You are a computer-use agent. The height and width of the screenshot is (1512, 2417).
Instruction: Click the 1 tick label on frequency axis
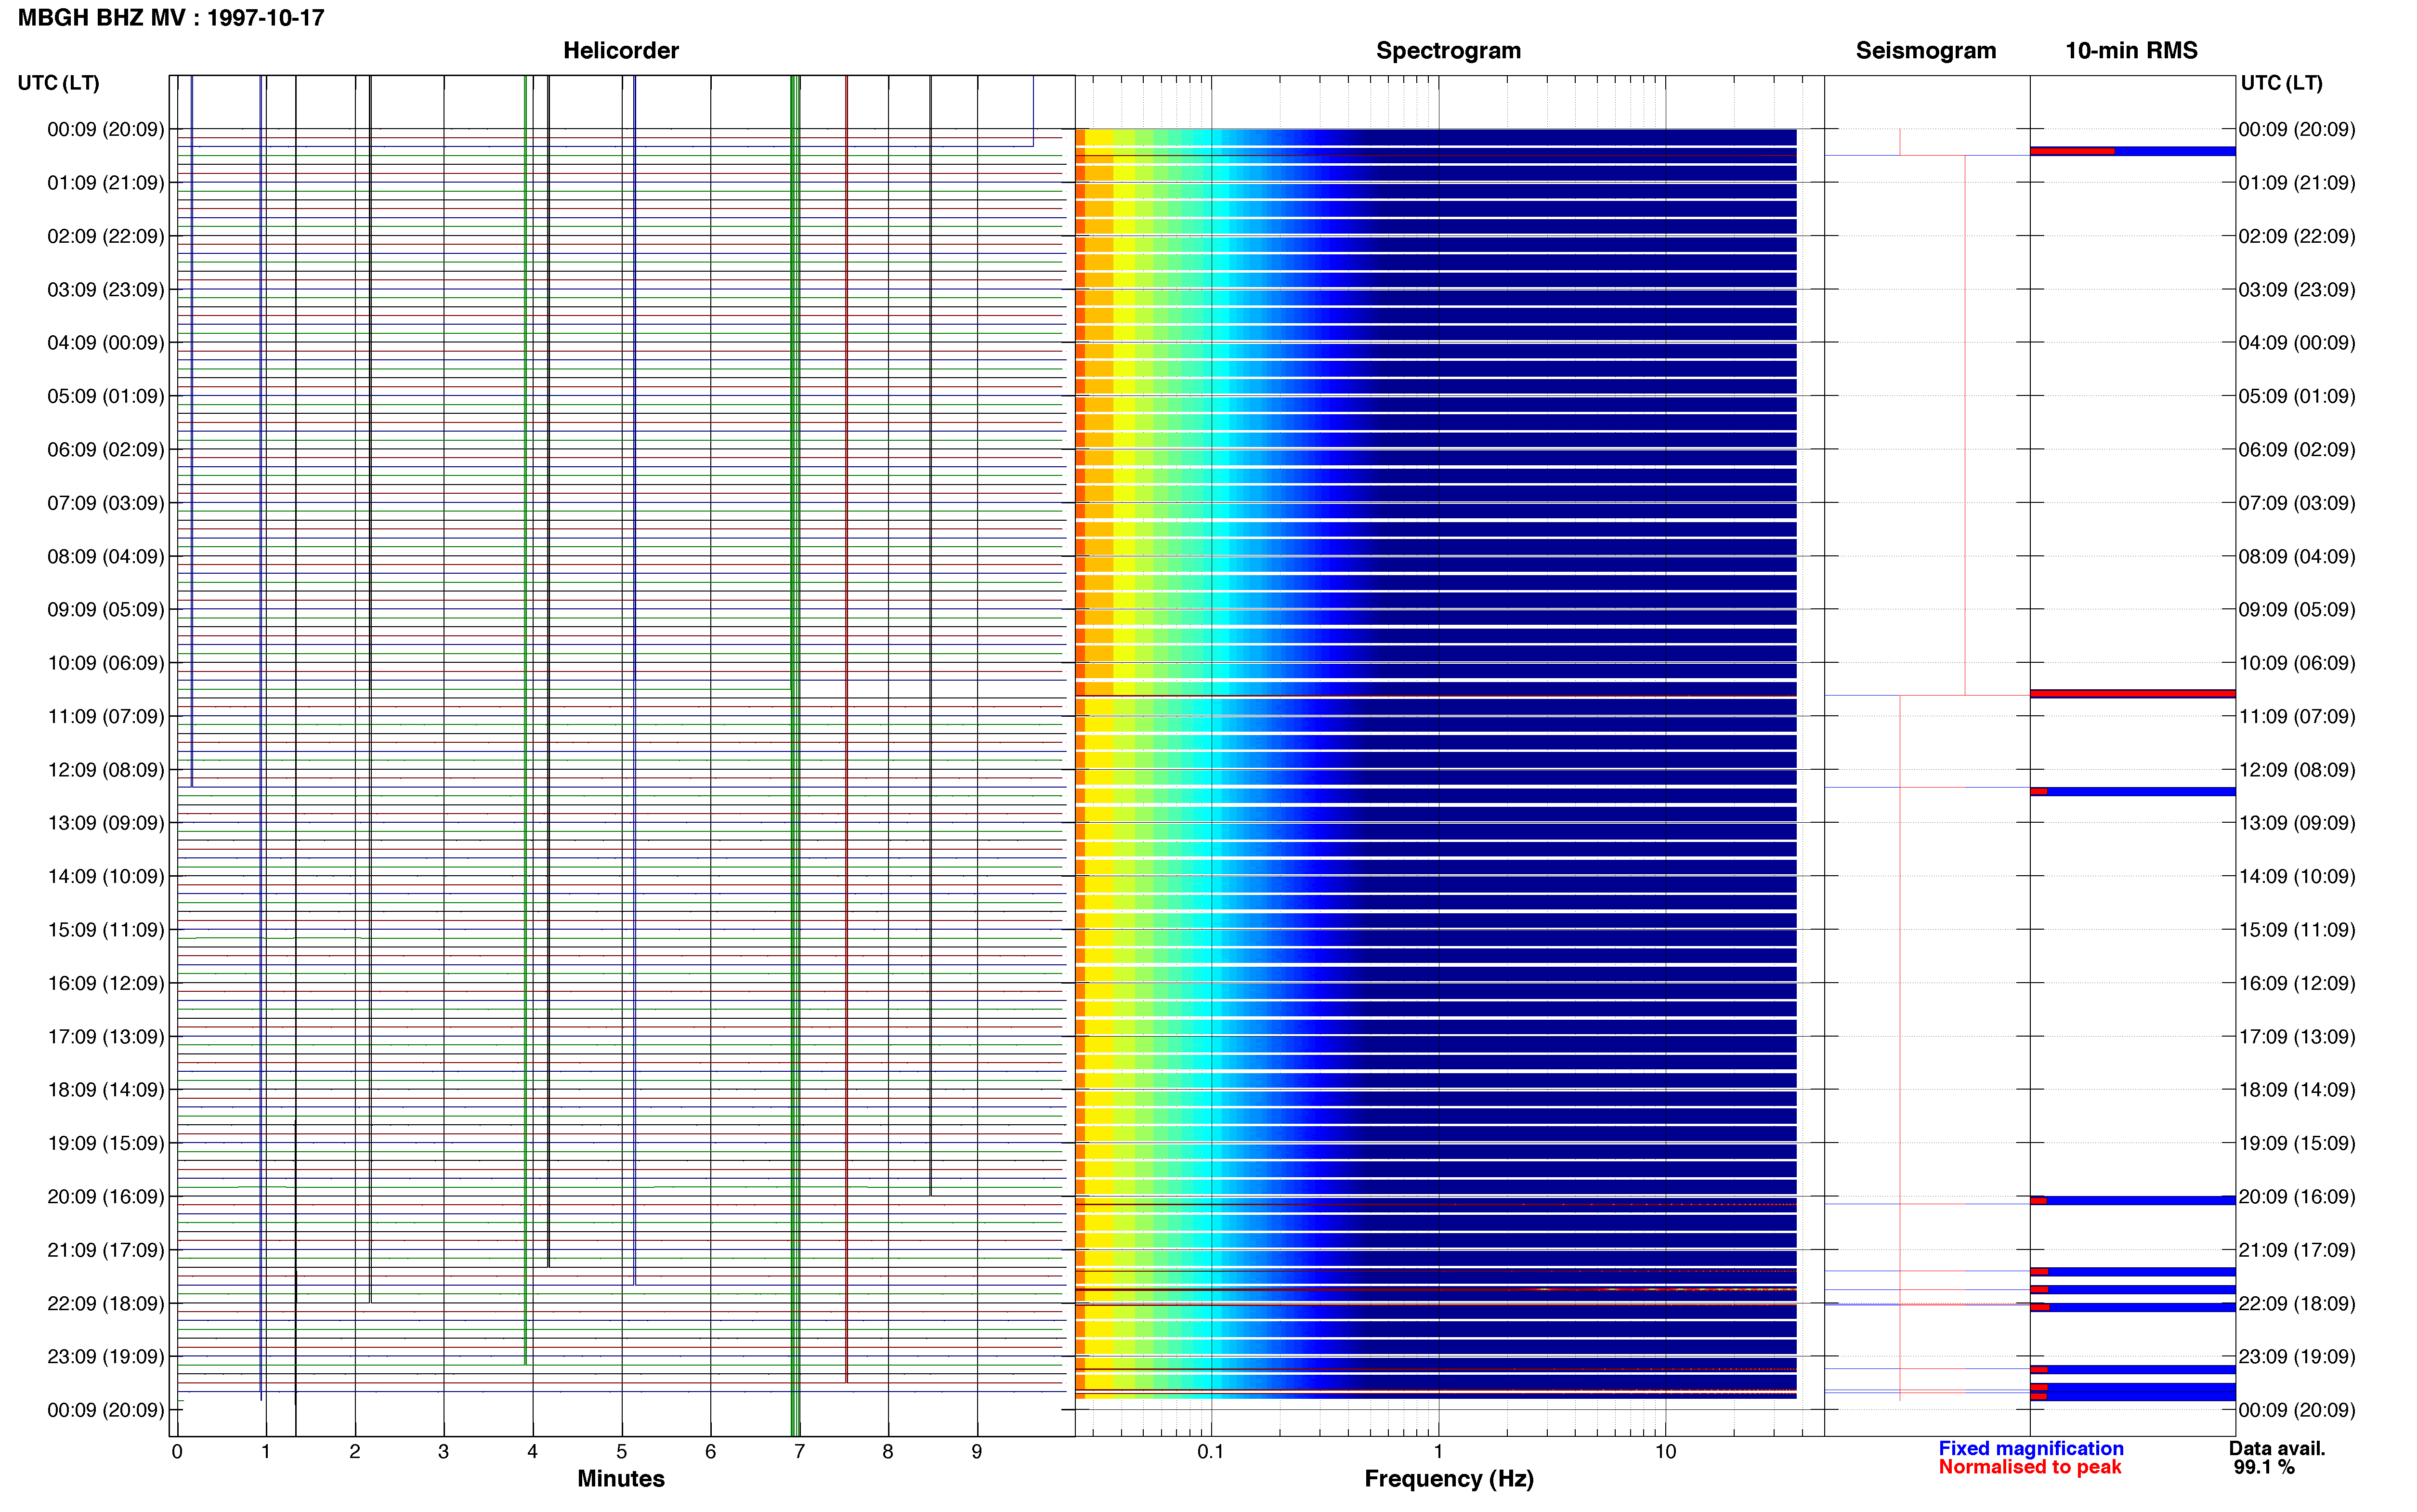tap(1438, 1452)
